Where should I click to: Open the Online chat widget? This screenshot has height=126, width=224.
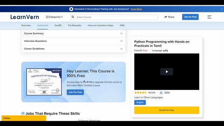point(24,118)
